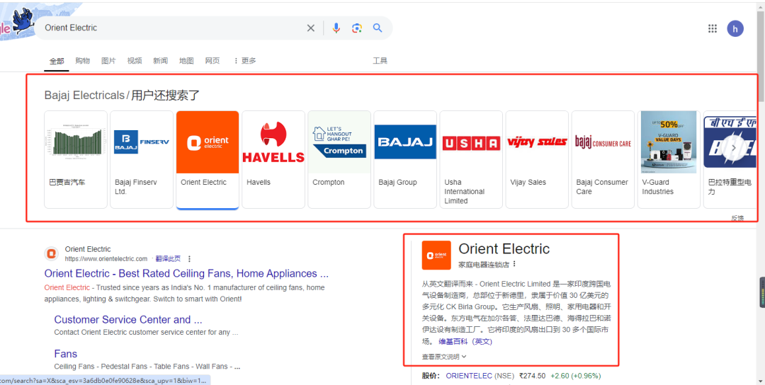Viewport: 765px width, 385px height.
Task: Clear the search box with X icon
Action: pos(311,28)
